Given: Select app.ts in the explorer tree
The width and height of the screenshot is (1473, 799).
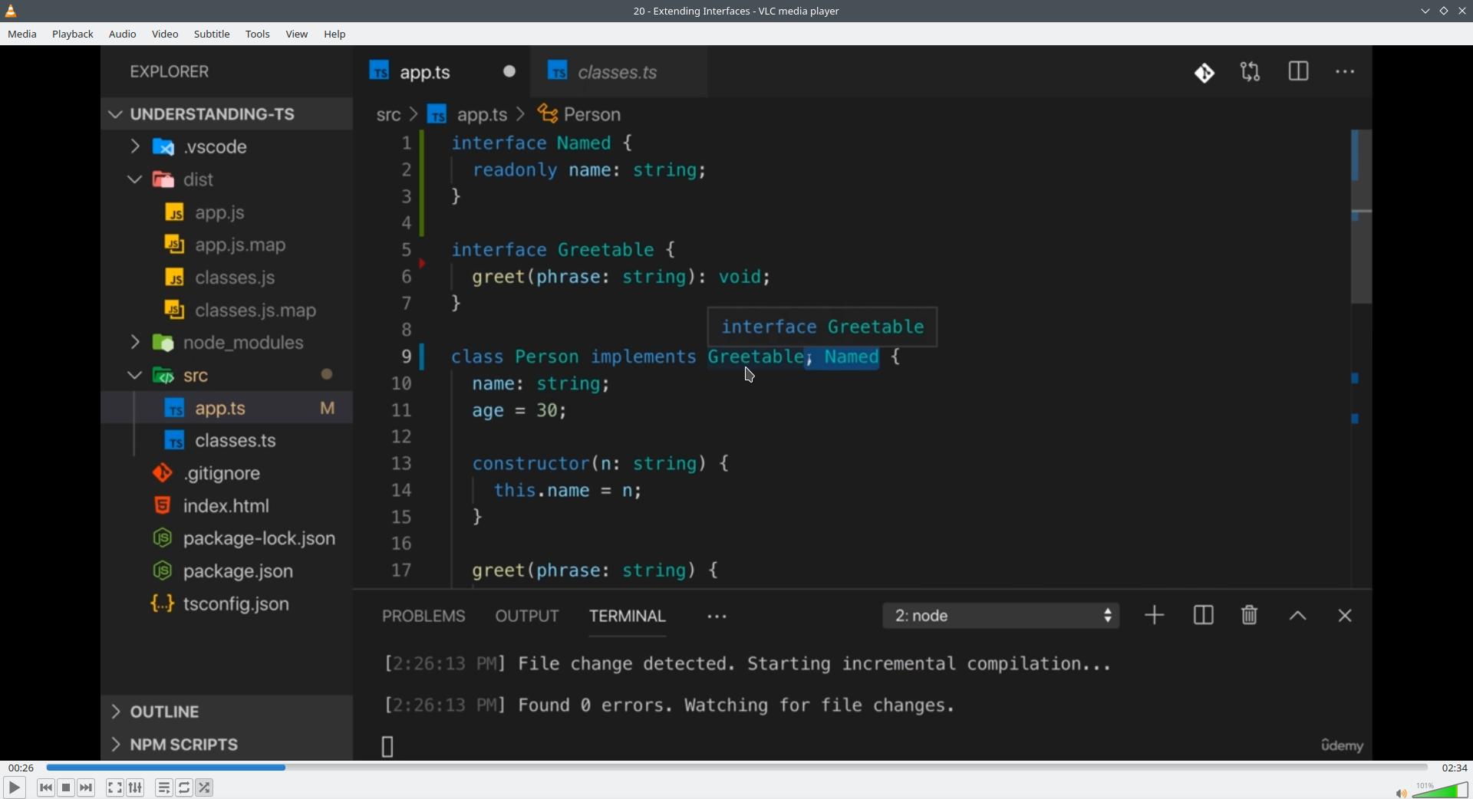Looking at the screenshot, I should click(227, 408).
